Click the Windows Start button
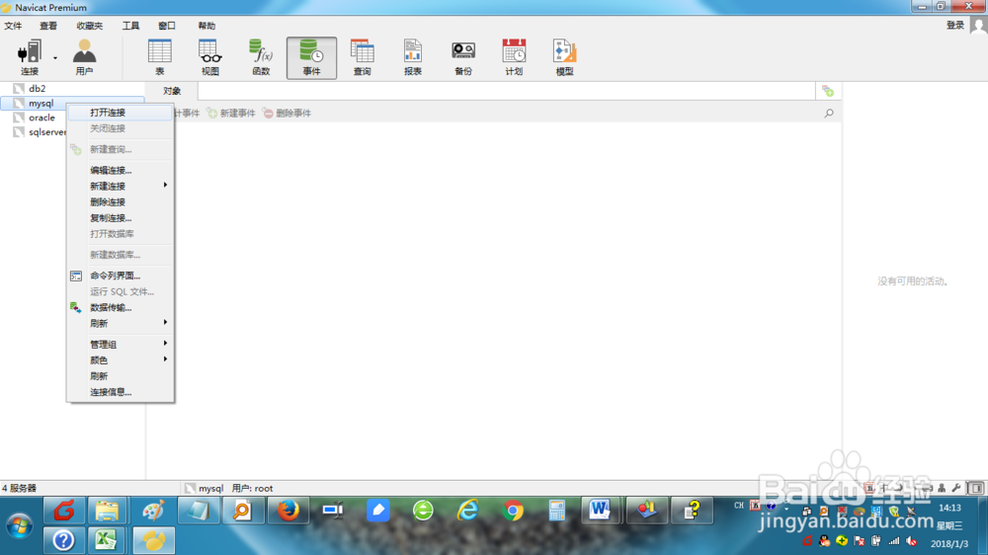Viewport: 988px width, 555px height. click(20, 526)
